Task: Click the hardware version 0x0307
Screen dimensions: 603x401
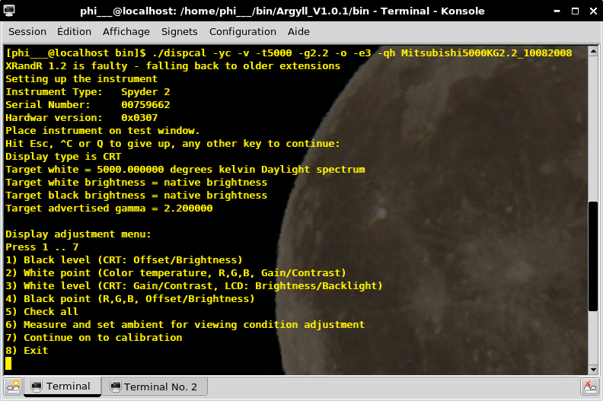Action: point(139,118)
